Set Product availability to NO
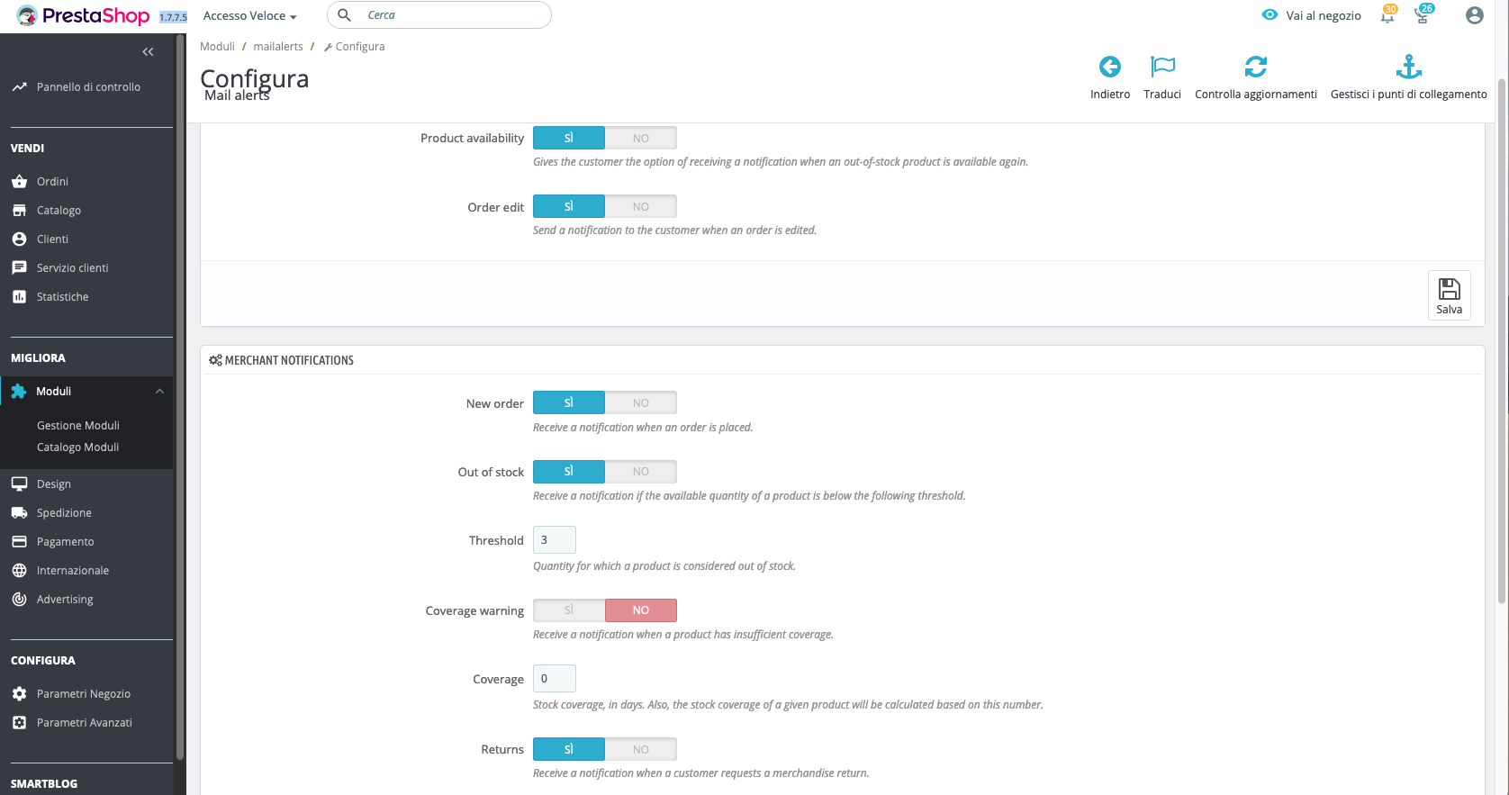The image size is (1509, 795). (640, 138)
